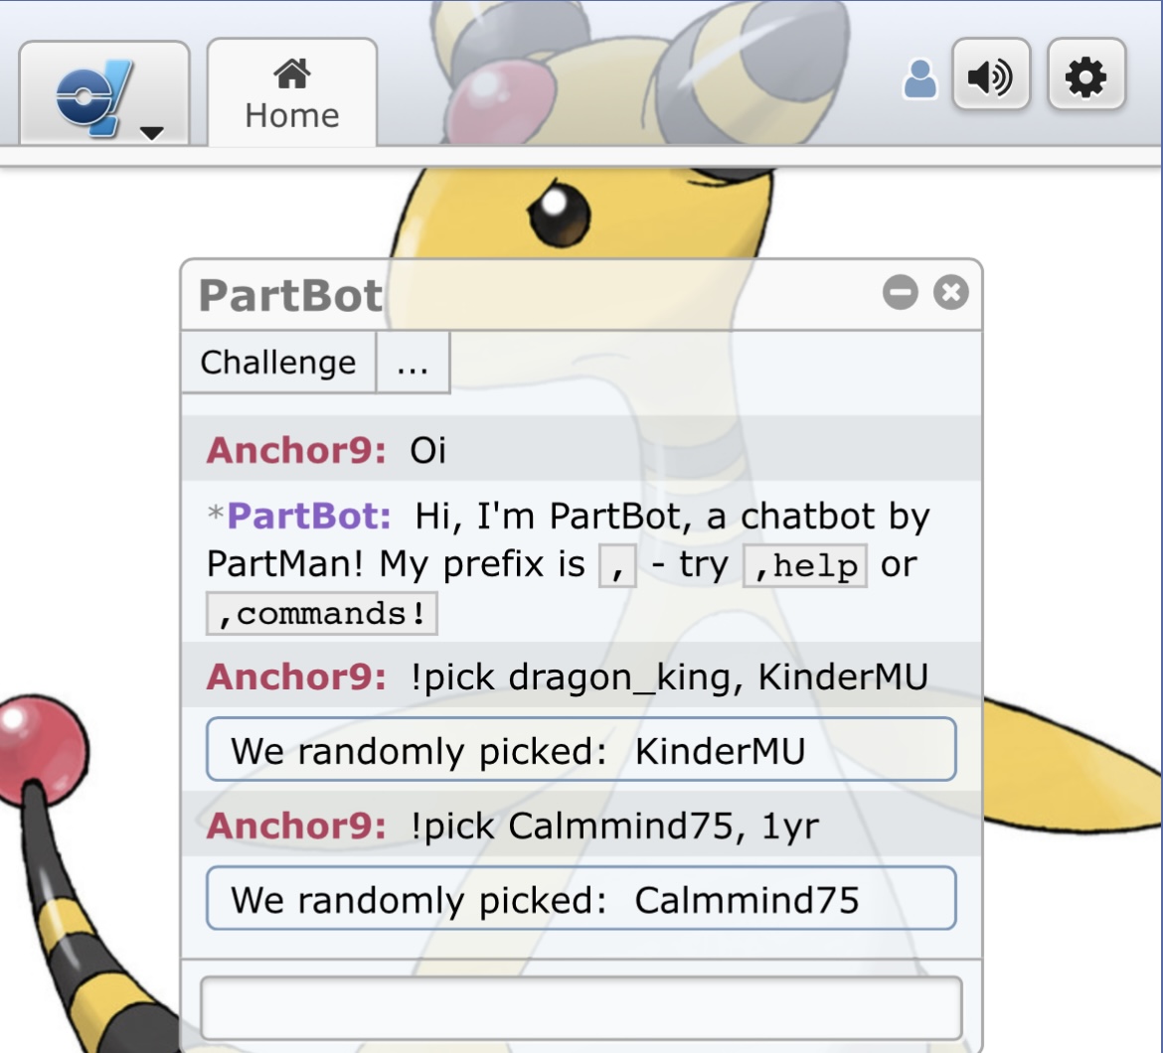1163x1053 pixels.
Task: Open sound volume settings
Action: click(x=990, y=76)
